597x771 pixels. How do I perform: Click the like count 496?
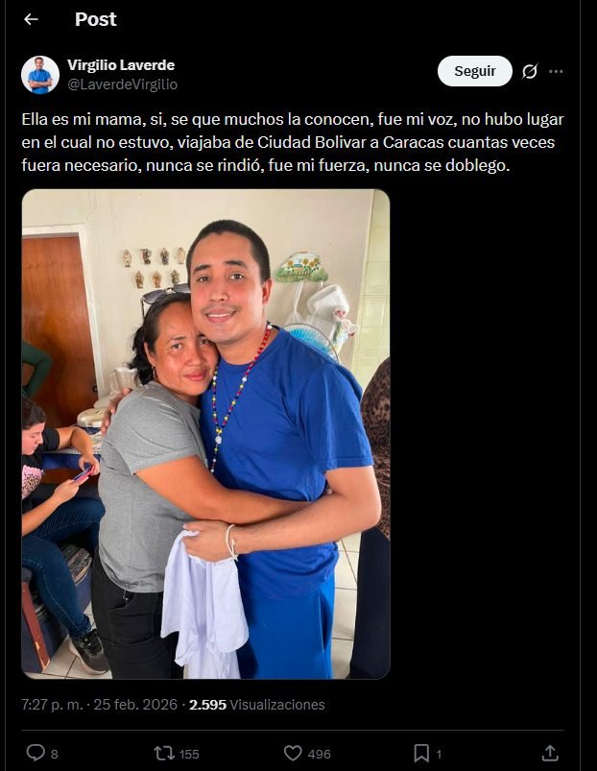click(x=319, y=755)
